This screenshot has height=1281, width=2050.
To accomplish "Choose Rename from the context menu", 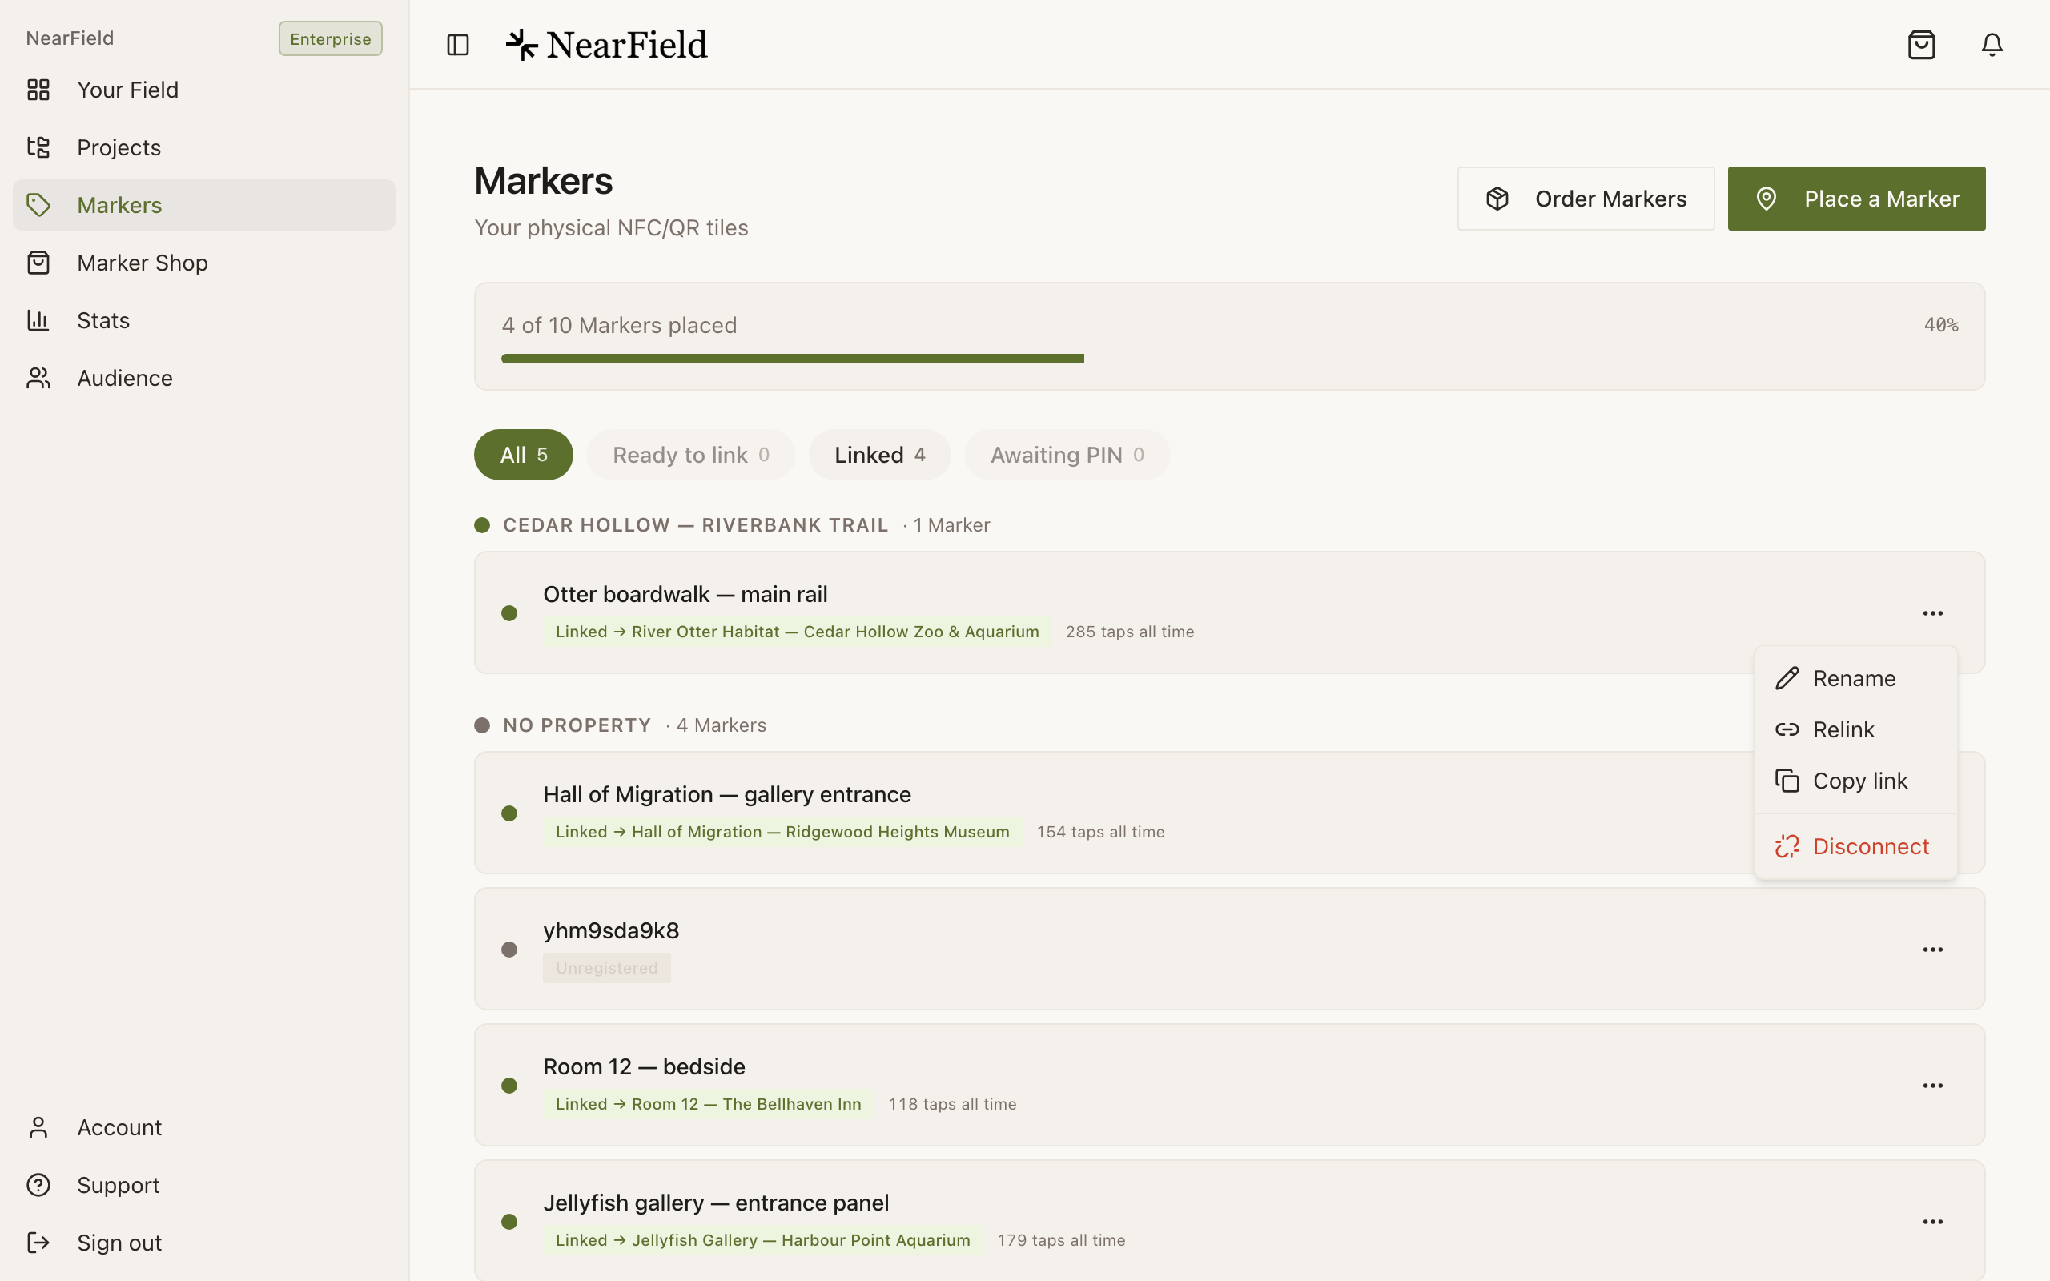I will pos(1855,679).
